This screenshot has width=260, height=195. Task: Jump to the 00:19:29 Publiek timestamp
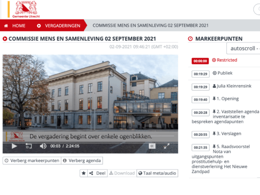point(200,74)
